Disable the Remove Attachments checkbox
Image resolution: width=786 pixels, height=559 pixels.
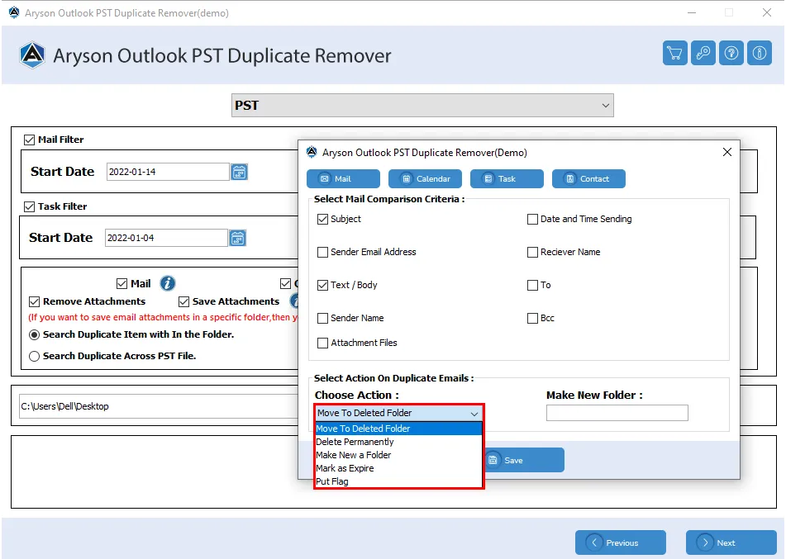click(34, 301)
